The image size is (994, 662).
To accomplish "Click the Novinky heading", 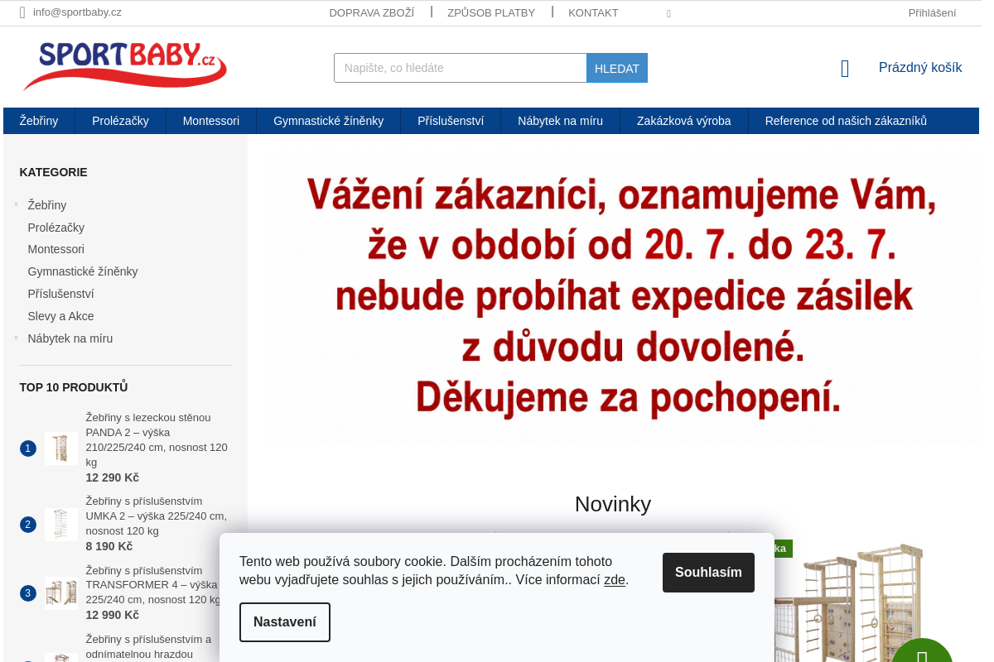I will tap(613, 504).
